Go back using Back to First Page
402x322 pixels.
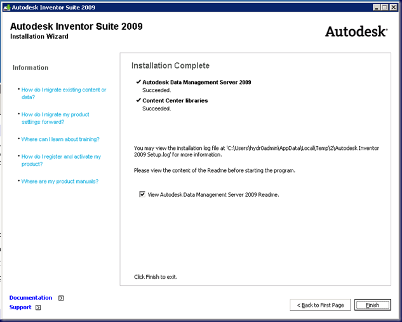tap(320, 305)
